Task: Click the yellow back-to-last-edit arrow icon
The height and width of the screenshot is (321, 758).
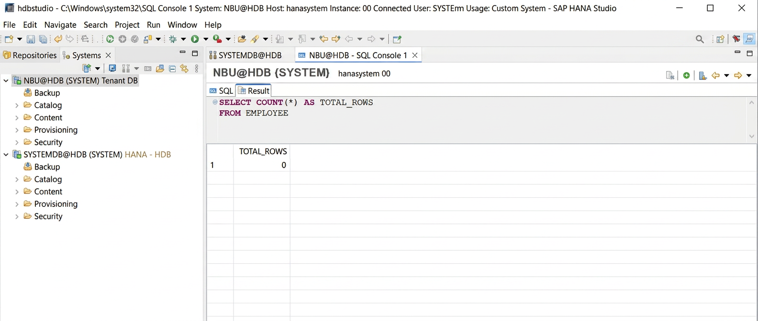Action: 324,39
